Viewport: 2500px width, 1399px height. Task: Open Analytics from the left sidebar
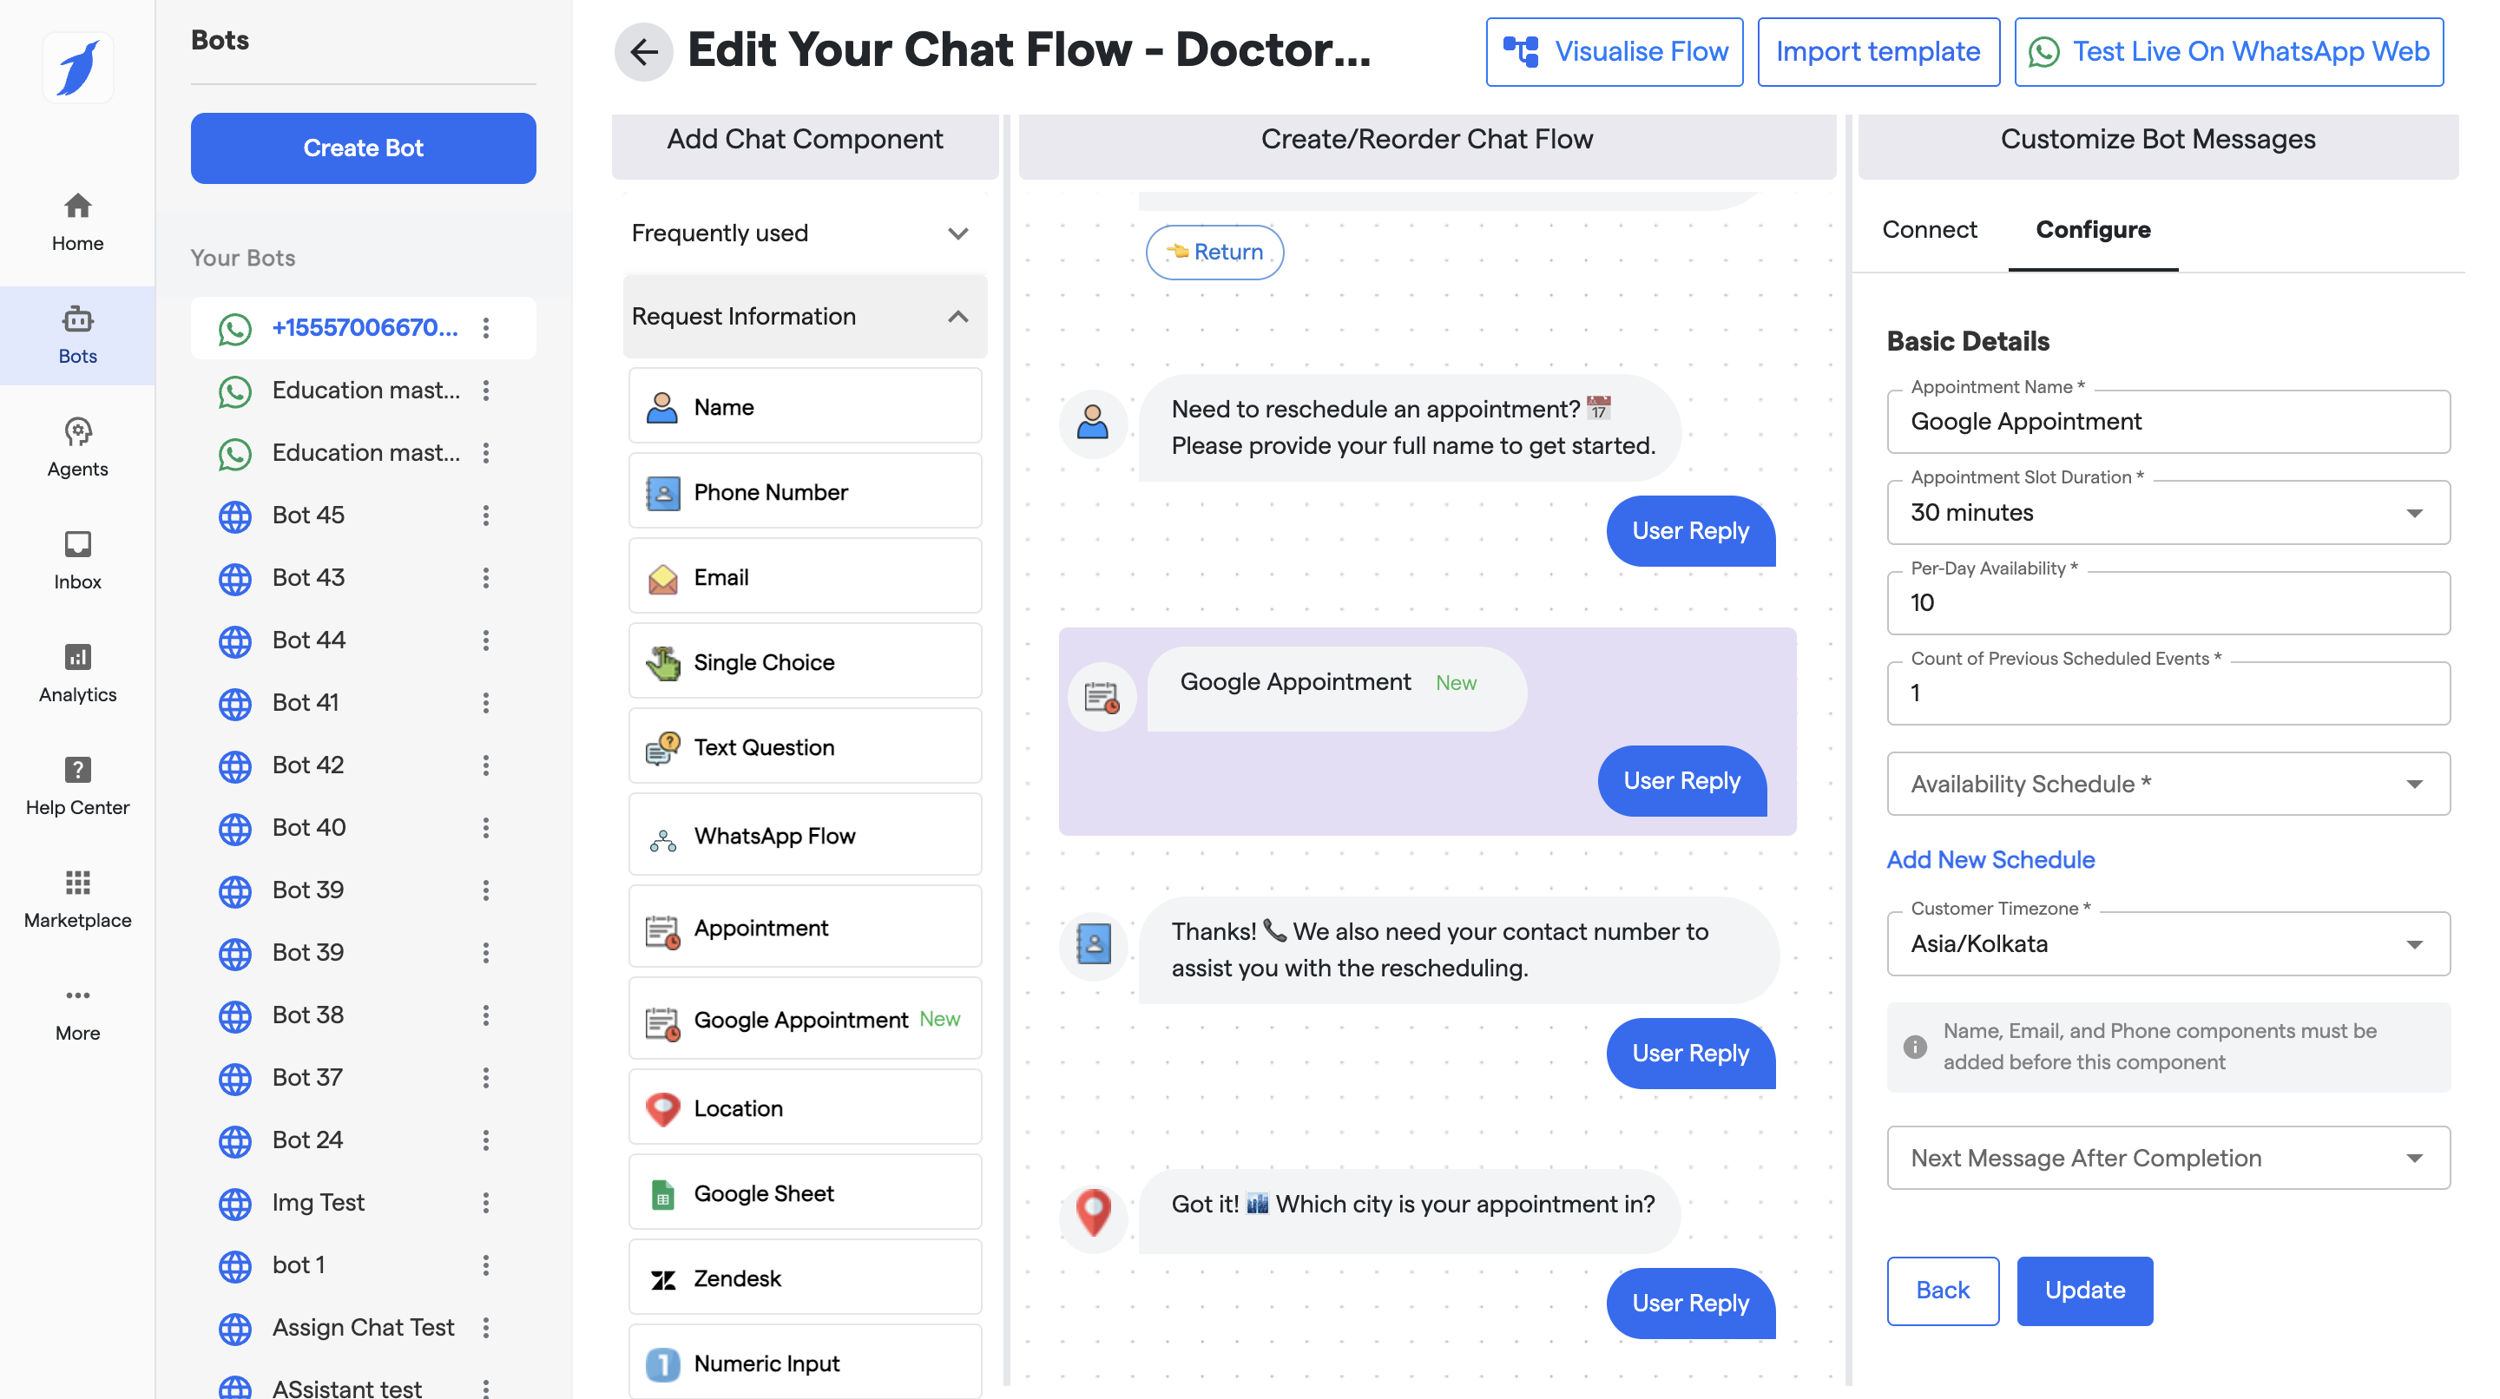tap(77, 673)
